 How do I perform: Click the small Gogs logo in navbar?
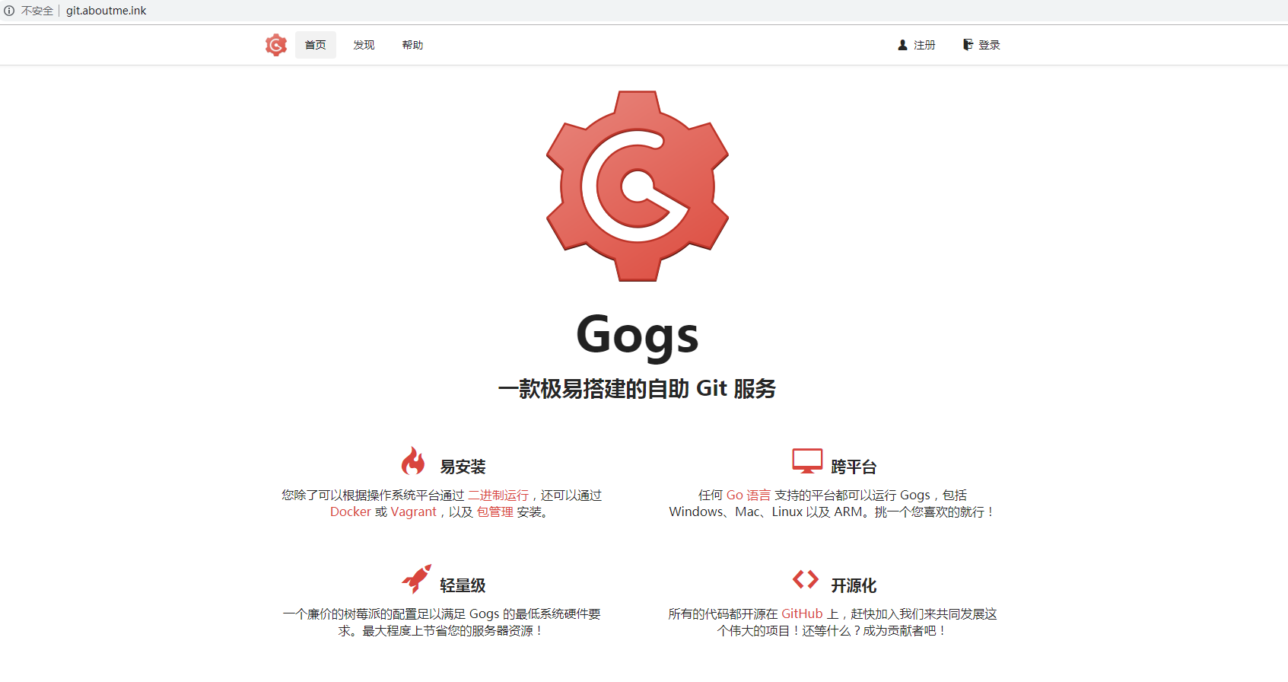point(276,45)
